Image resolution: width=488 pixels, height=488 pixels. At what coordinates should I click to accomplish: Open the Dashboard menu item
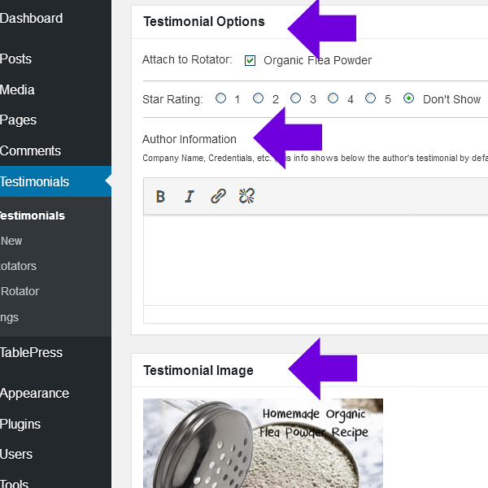point(31,19)
